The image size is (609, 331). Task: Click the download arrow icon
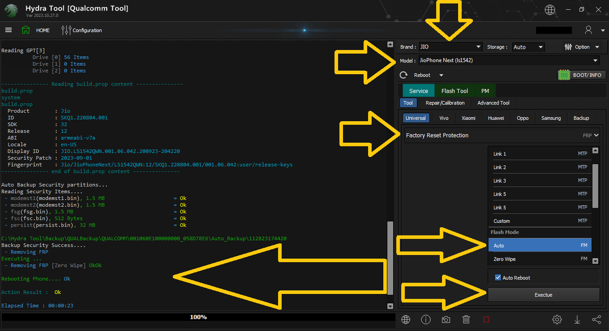pos(577,320)
